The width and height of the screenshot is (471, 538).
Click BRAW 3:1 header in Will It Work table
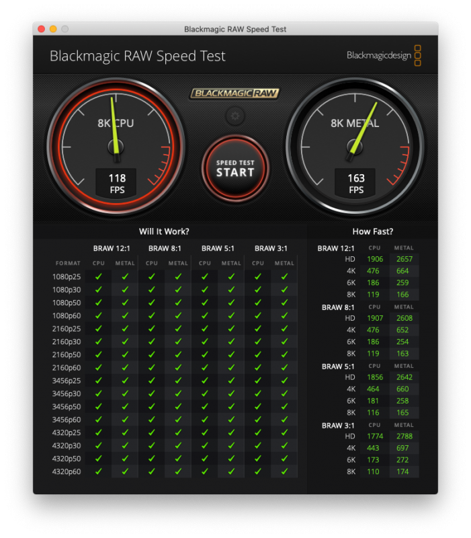pos(271,248)
